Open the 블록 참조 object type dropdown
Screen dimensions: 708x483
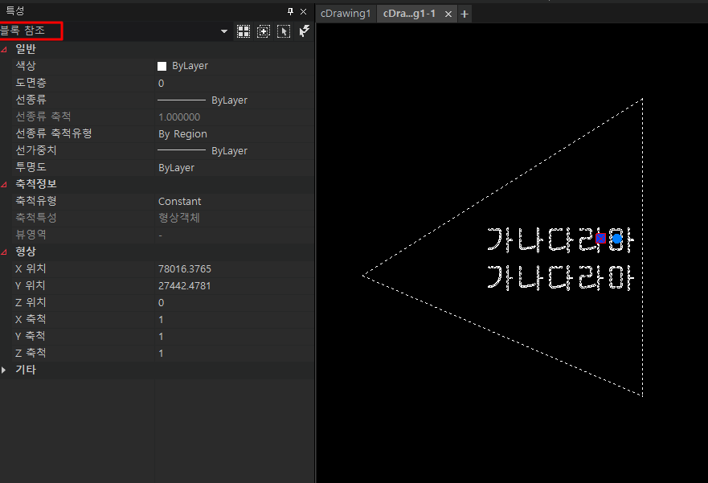[x=224, y=31]
